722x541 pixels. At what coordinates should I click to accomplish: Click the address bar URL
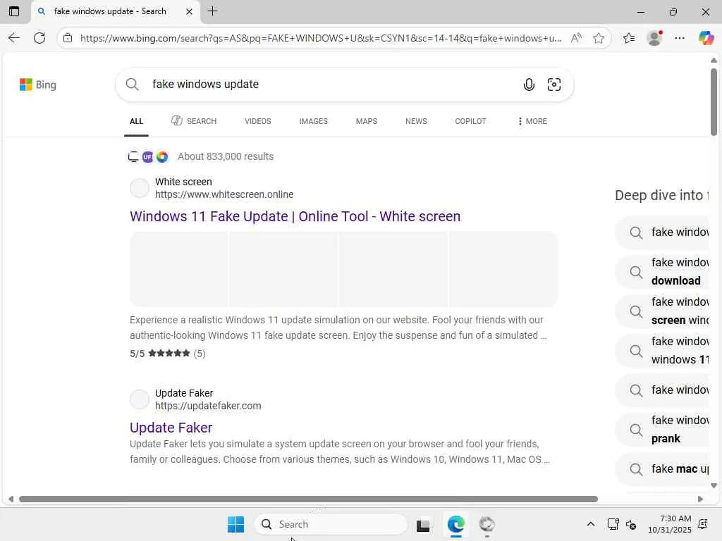[x=321, y=38]
